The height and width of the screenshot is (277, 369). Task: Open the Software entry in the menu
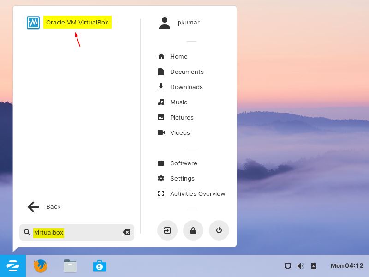[184, 163]
